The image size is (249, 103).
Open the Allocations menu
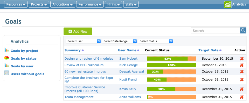[63, 4]
